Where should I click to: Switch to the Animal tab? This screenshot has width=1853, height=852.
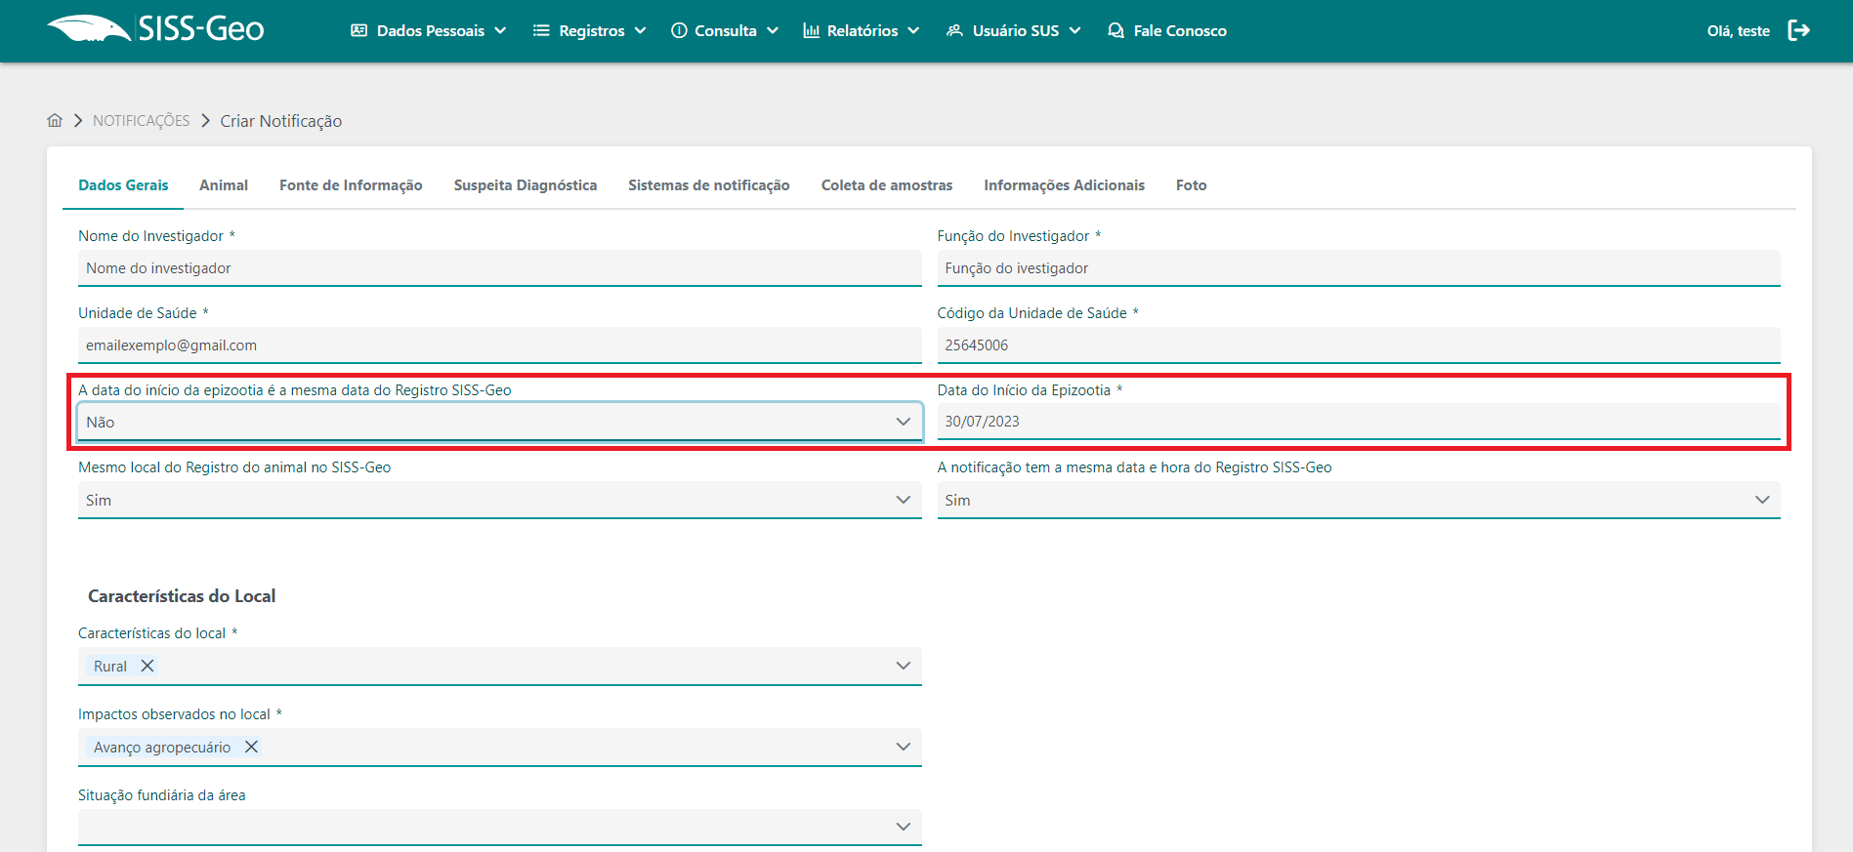(224, 185)
